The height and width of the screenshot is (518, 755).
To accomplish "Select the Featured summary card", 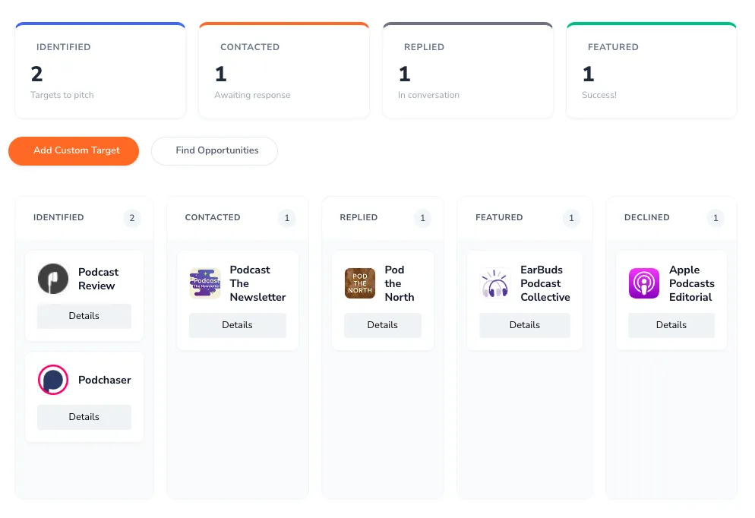I will coord(652,71).
